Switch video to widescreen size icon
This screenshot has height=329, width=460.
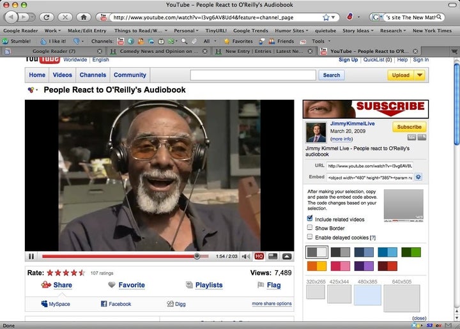[x=273, y=256]
